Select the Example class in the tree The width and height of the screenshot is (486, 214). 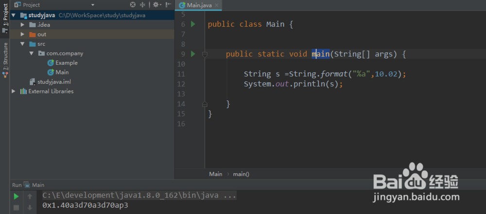(x=63, y=63)
